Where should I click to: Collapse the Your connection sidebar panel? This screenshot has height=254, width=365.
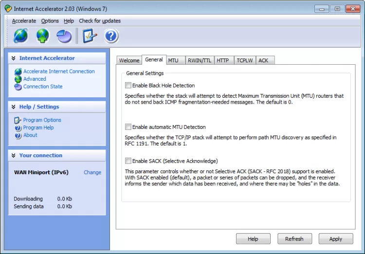pos(14,155)
